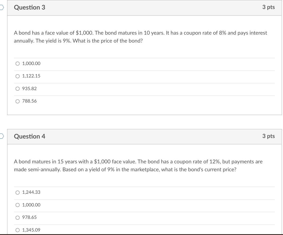Select answer 788.56 for Question 3
283x235 pixels.
(17, 101)
